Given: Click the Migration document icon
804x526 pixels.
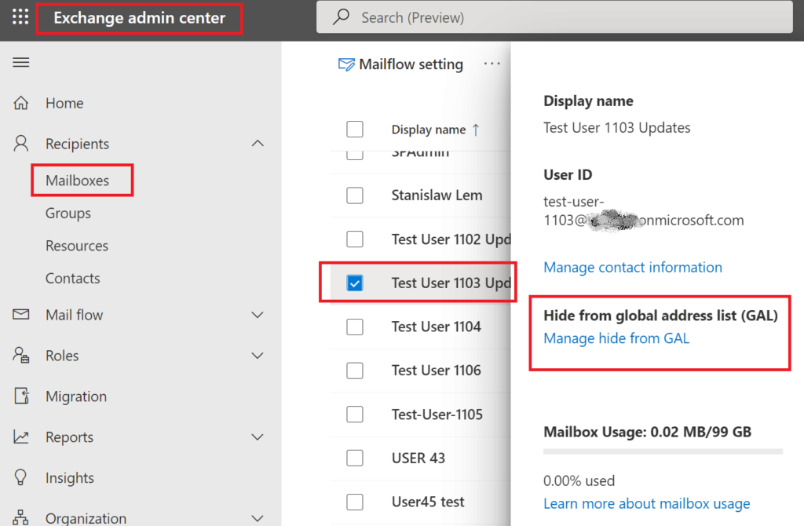Looking at the screenshot, I should click(21, 396).
